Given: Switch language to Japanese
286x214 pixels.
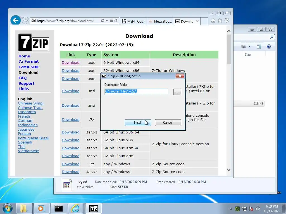Looking at the screenshot, I should click(26, 129).
